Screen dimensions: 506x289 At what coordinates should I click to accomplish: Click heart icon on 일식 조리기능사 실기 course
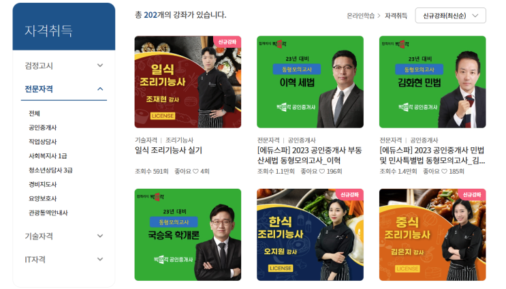[195, 172]
